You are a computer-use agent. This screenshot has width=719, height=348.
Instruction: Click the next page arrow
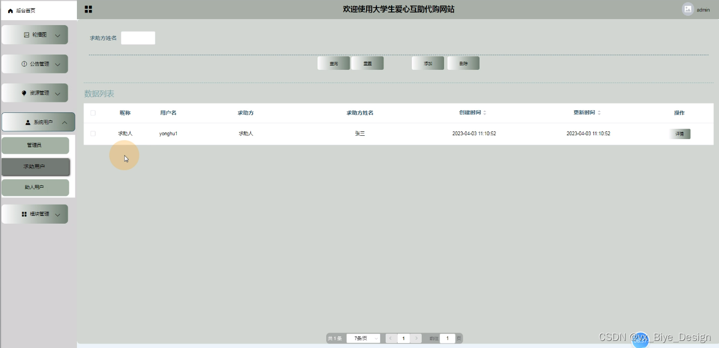point(416,338)
